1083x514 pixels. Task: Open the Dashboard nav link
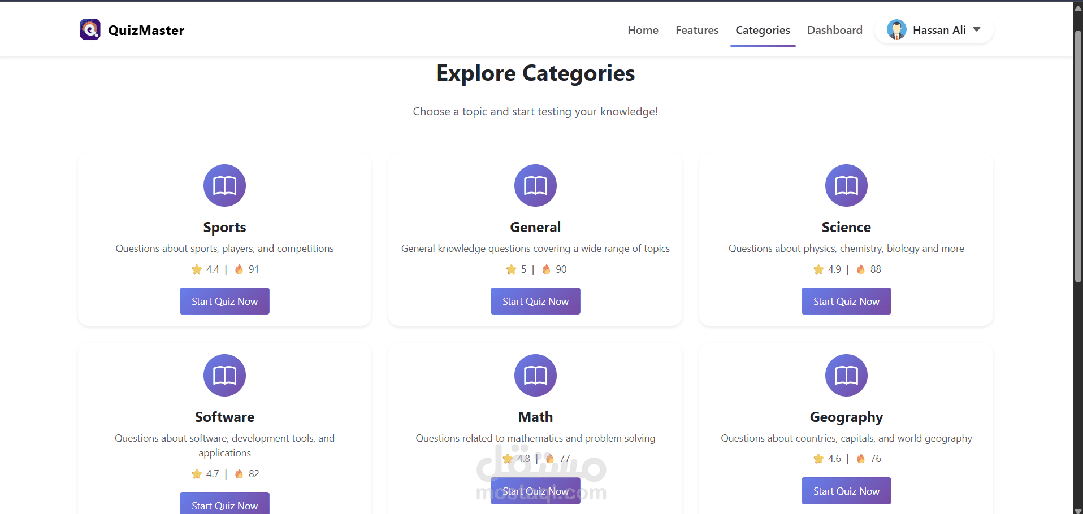coord(834,30)
